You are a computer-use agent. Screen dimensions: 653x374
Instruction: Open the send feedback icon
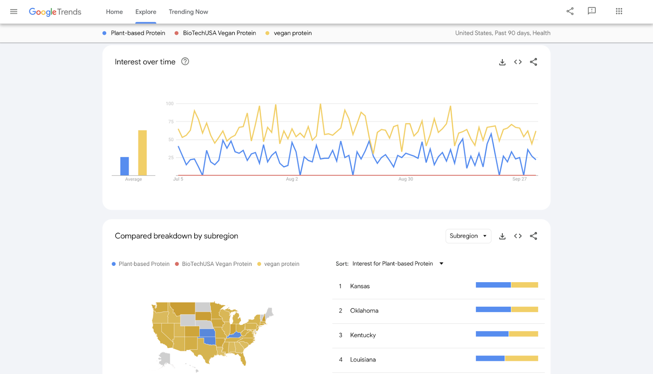pyautogui.click(x=592, y=11)
